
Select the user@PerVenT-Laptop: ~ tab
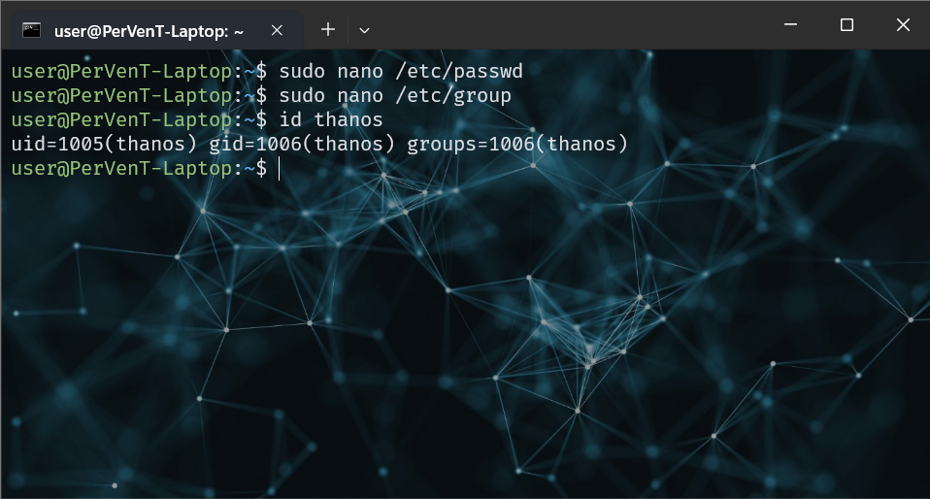coord(144,30)
